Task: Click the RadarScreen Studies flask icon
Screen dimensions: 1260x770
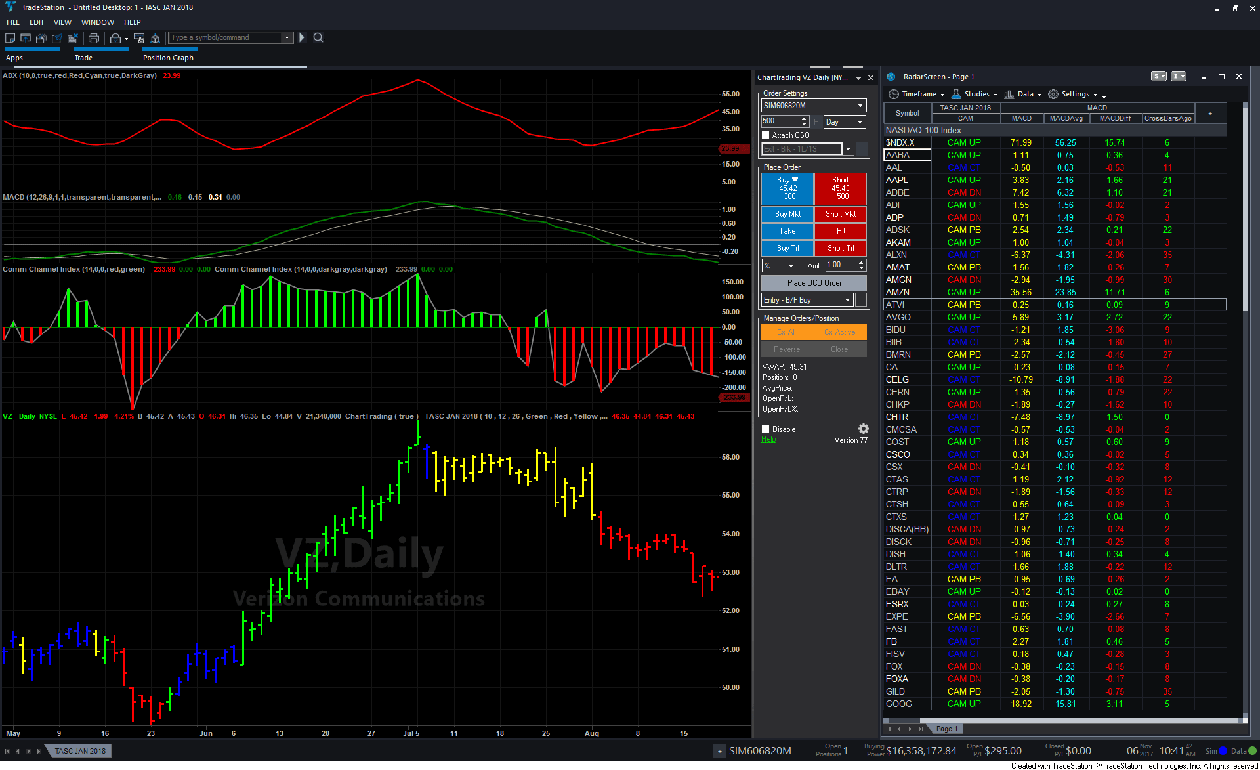Action: (956, 94)
